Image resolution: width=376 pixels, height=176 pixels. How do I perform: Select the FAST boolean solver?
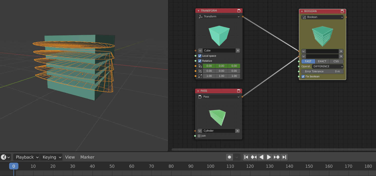[x=308, y=61]
